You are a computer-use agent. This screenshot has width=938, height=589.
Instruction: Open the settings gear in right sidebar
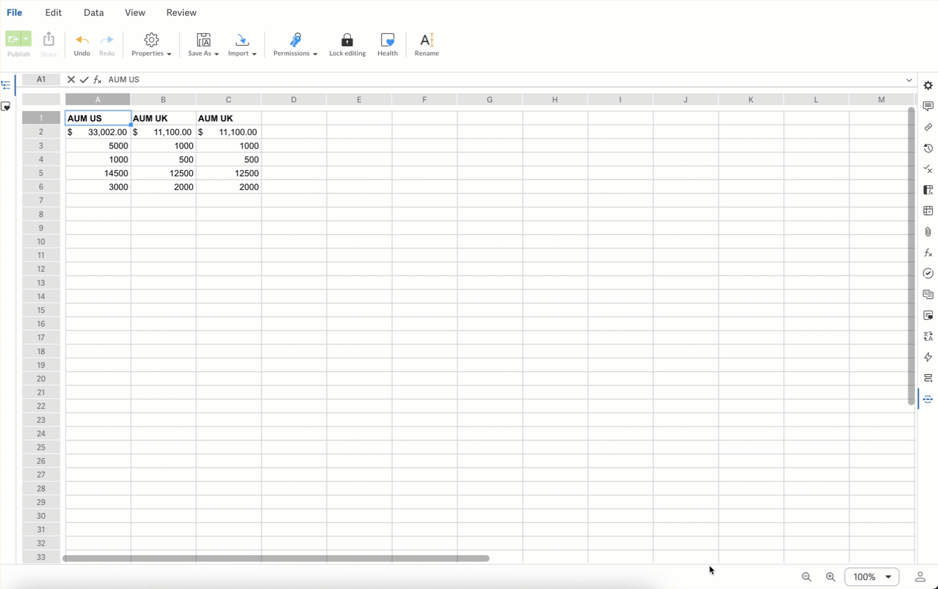929,85
